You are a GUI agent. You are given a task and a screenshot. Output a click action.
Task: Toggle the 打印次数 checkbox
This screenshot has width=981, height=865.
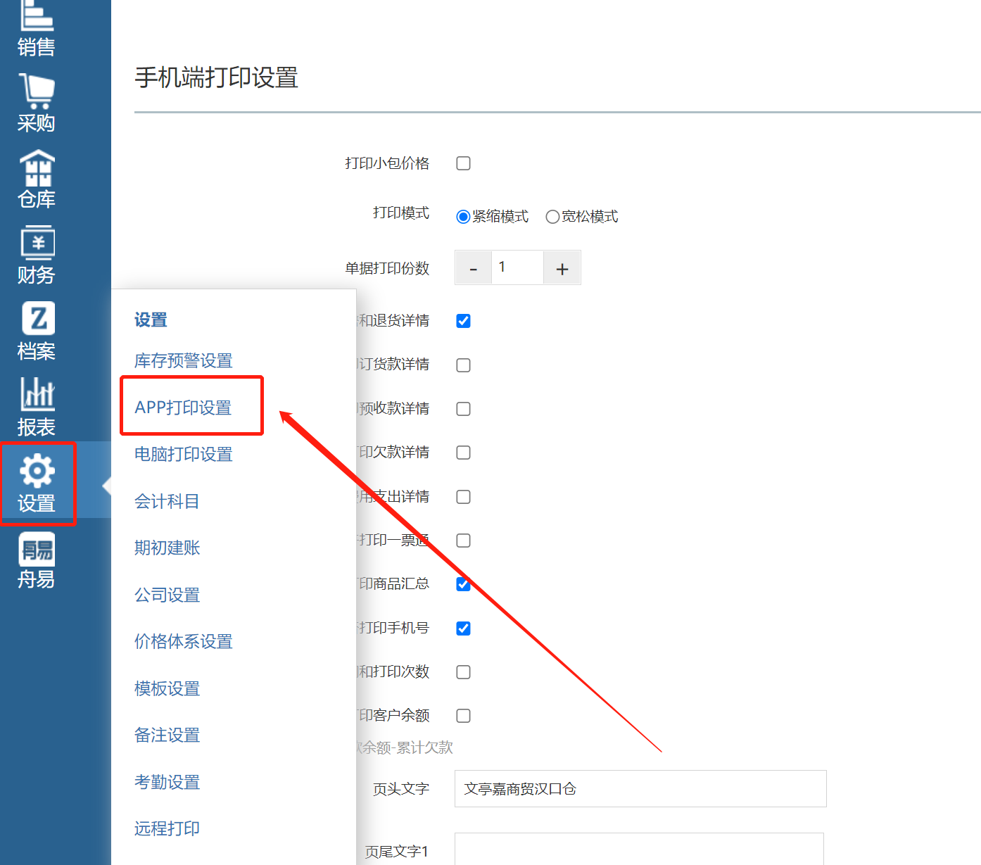coord(463,672)
